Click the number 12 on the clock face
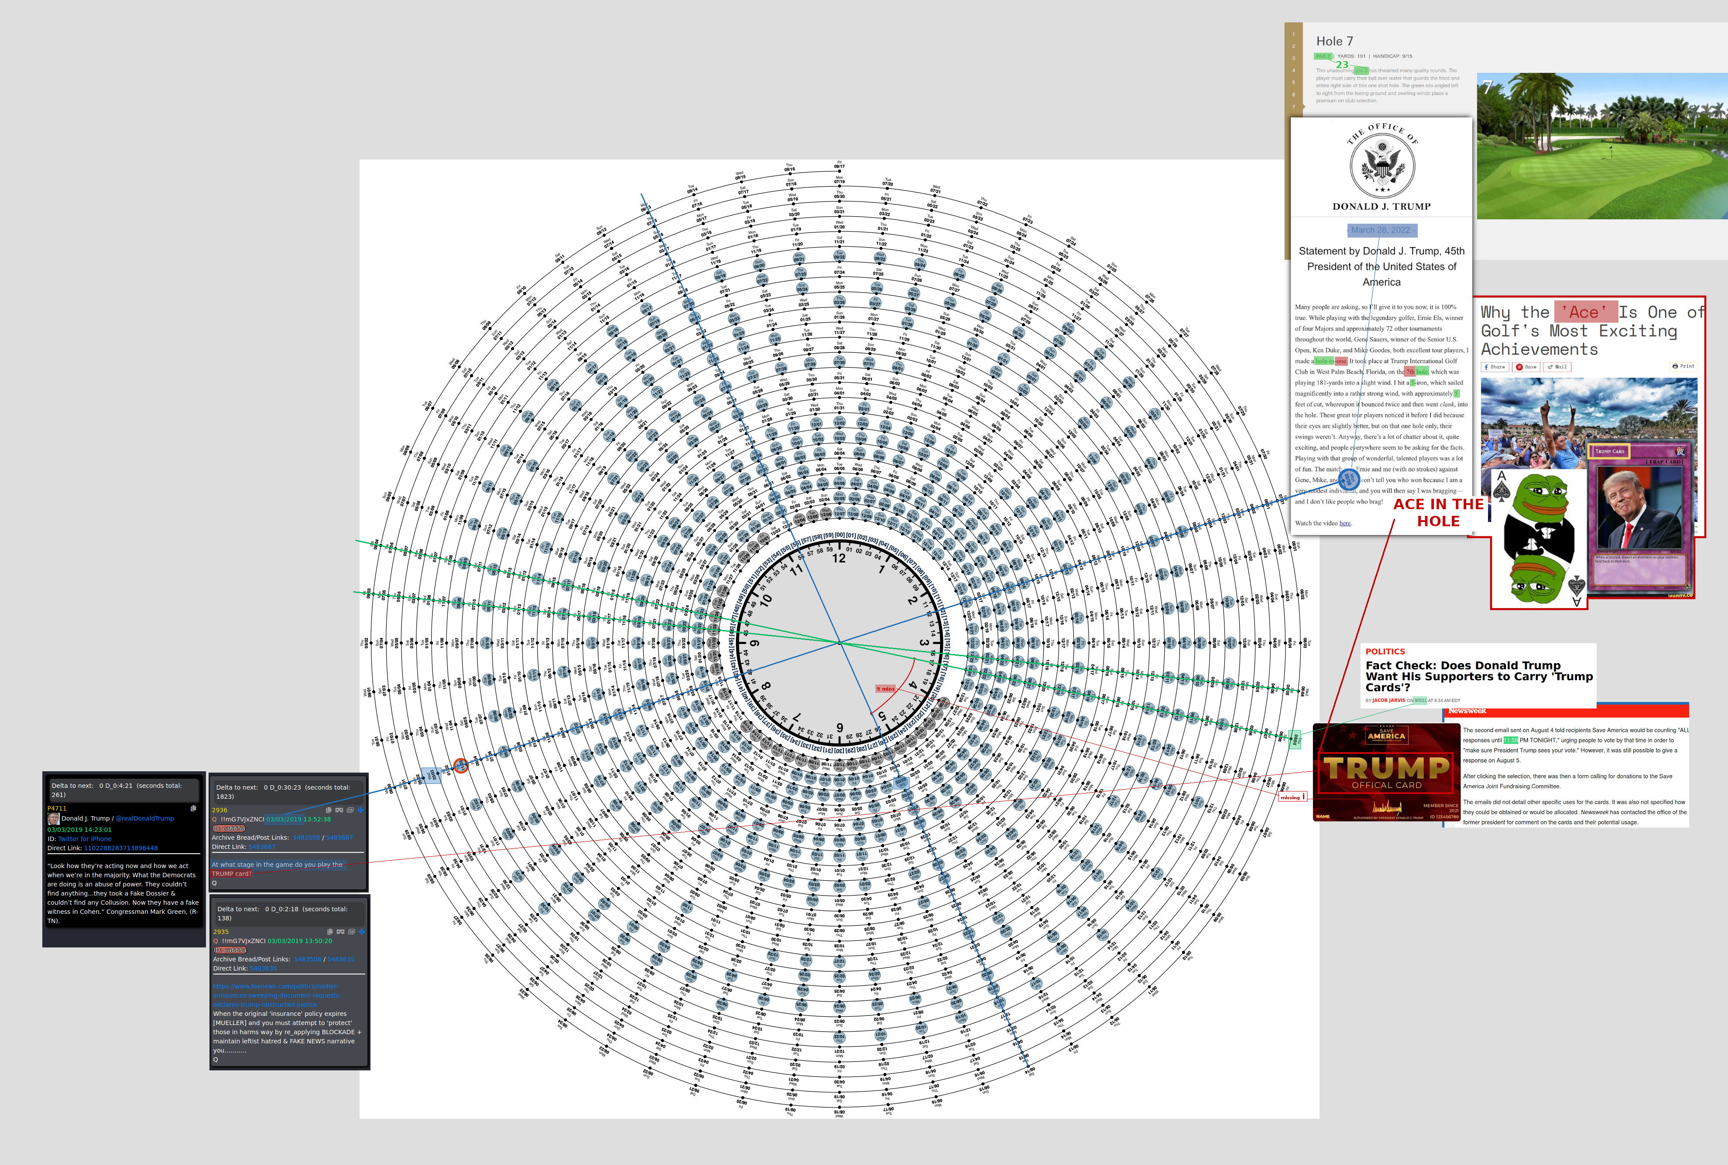 [839, 559]
